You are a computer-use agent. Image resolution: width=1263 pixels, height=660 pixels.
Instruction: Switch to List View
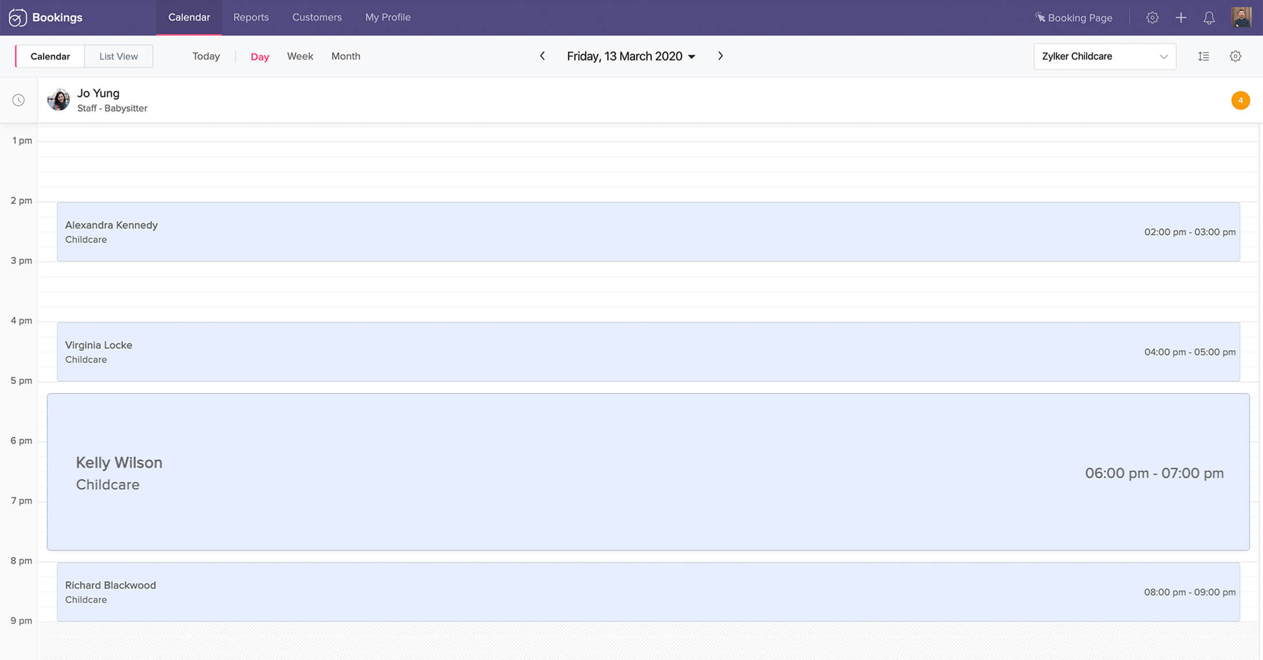118,56
